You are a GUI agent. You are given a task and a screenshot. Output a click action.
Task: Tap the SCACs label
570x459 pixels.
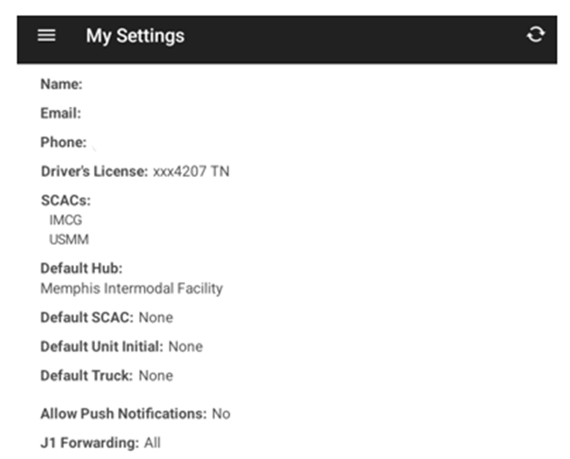[66, 201]
